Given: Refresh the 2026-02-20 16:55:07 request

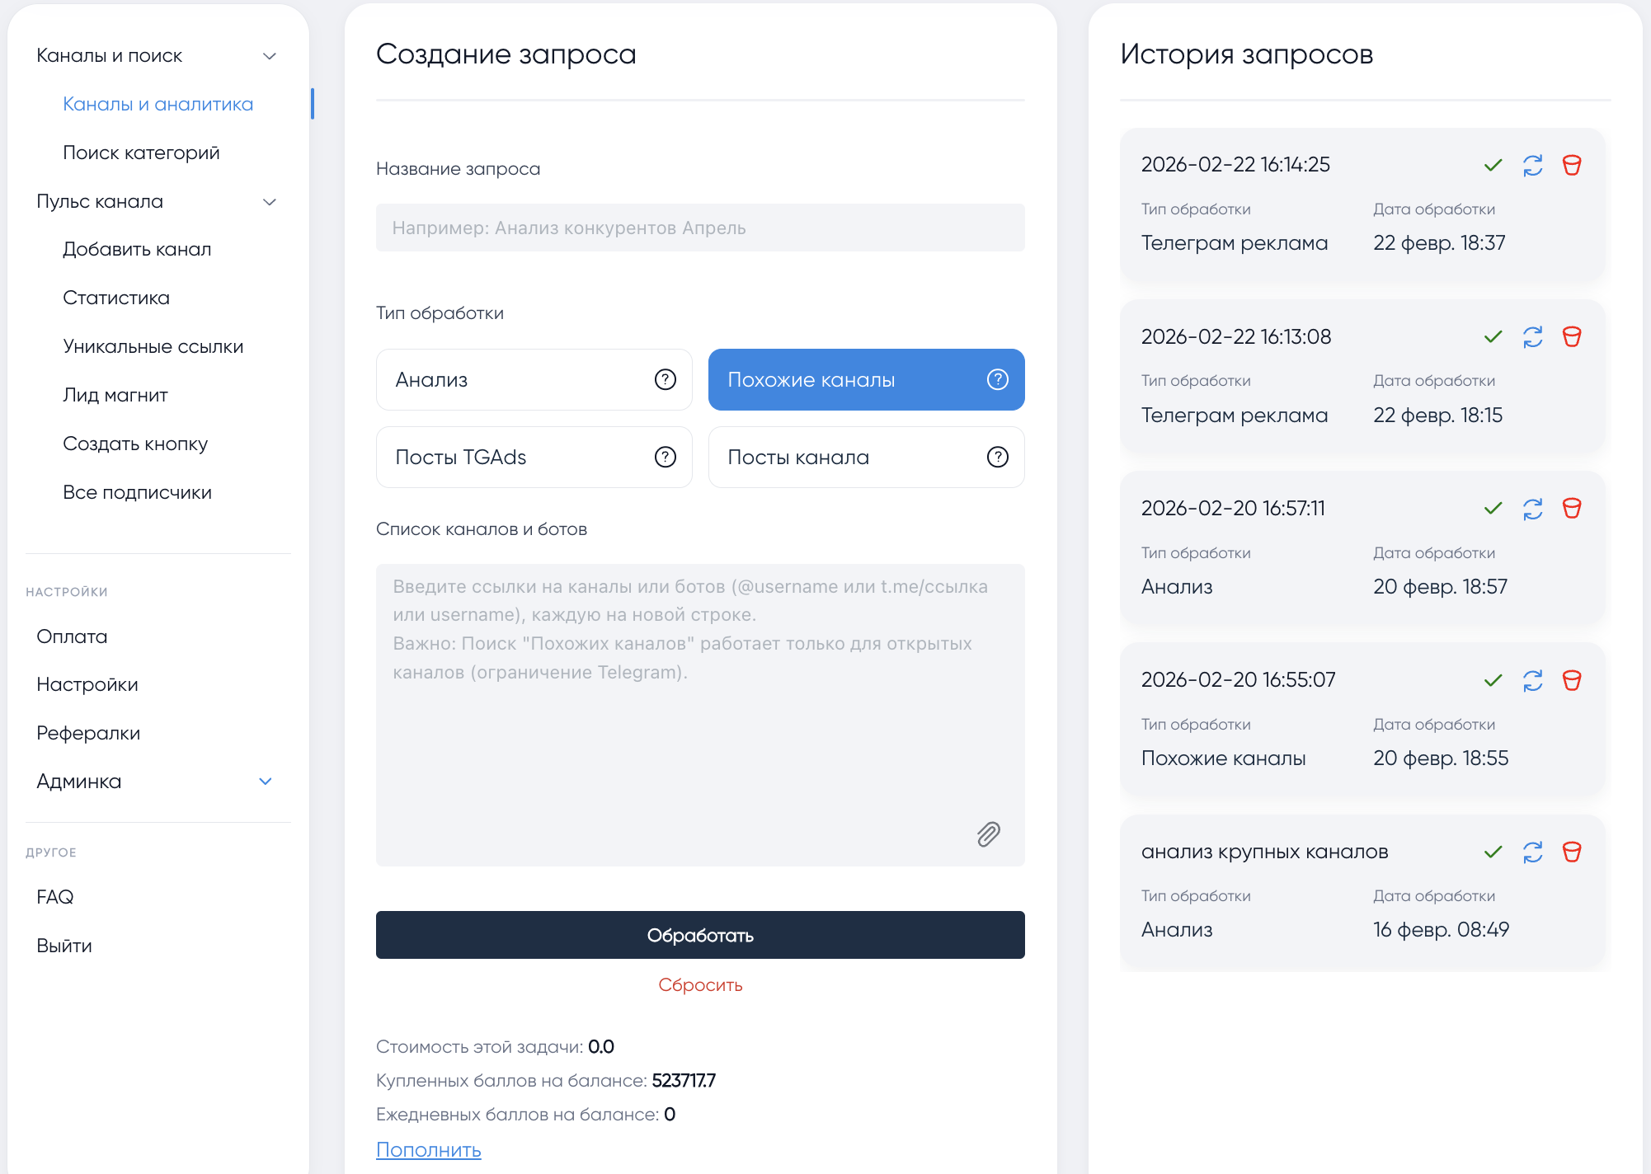Looking at the screenshot, I should pyautogui.click(x=1532, y=680).
